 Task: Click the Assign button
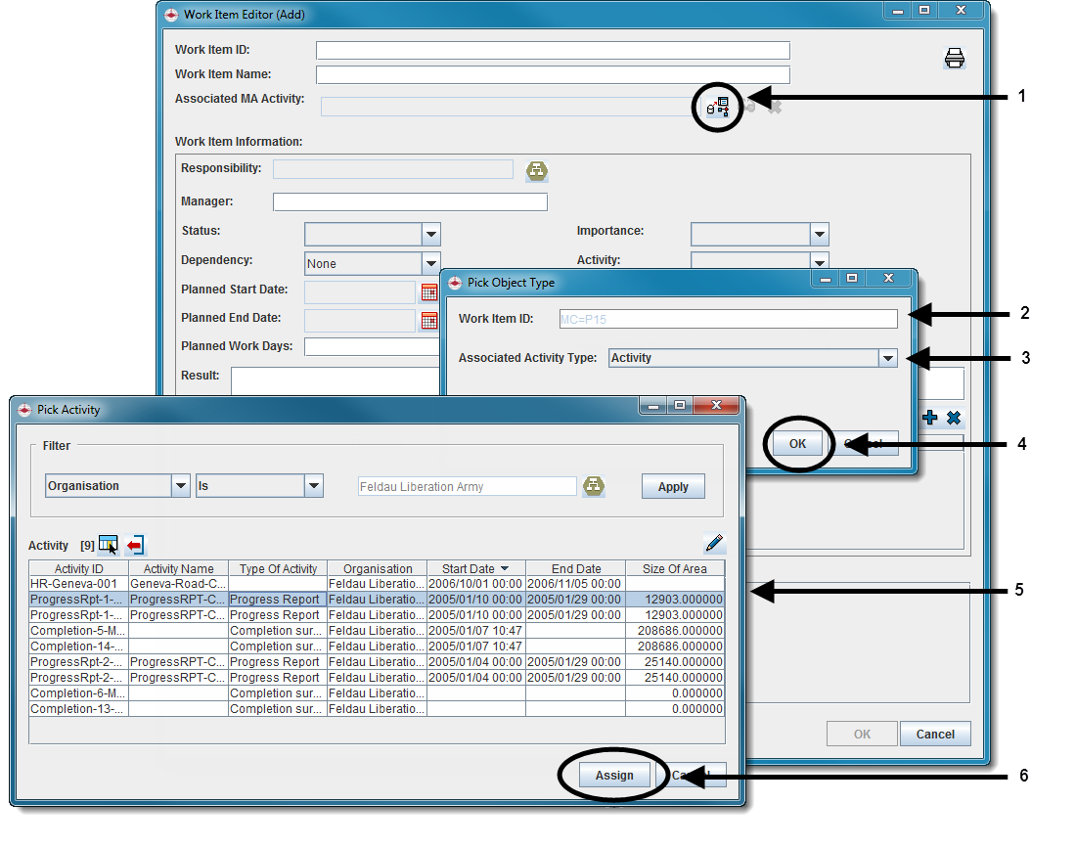[614, 776]
